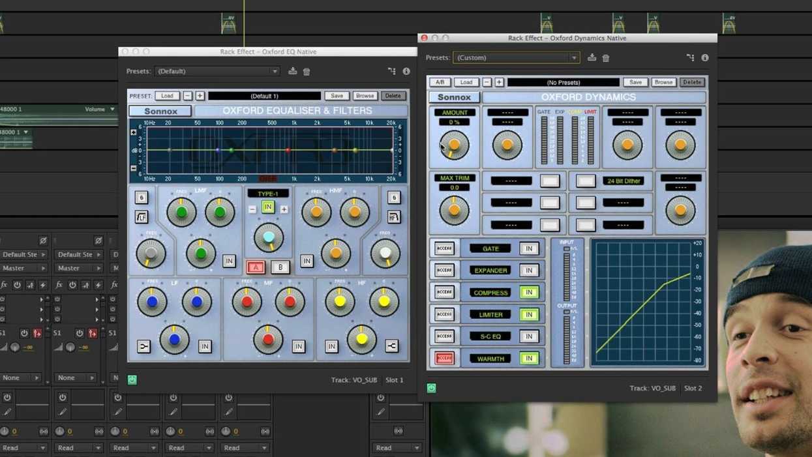Screen dimensions: 812x457
Task: Click the blue LF gain knob
Action: pos(174,340)
